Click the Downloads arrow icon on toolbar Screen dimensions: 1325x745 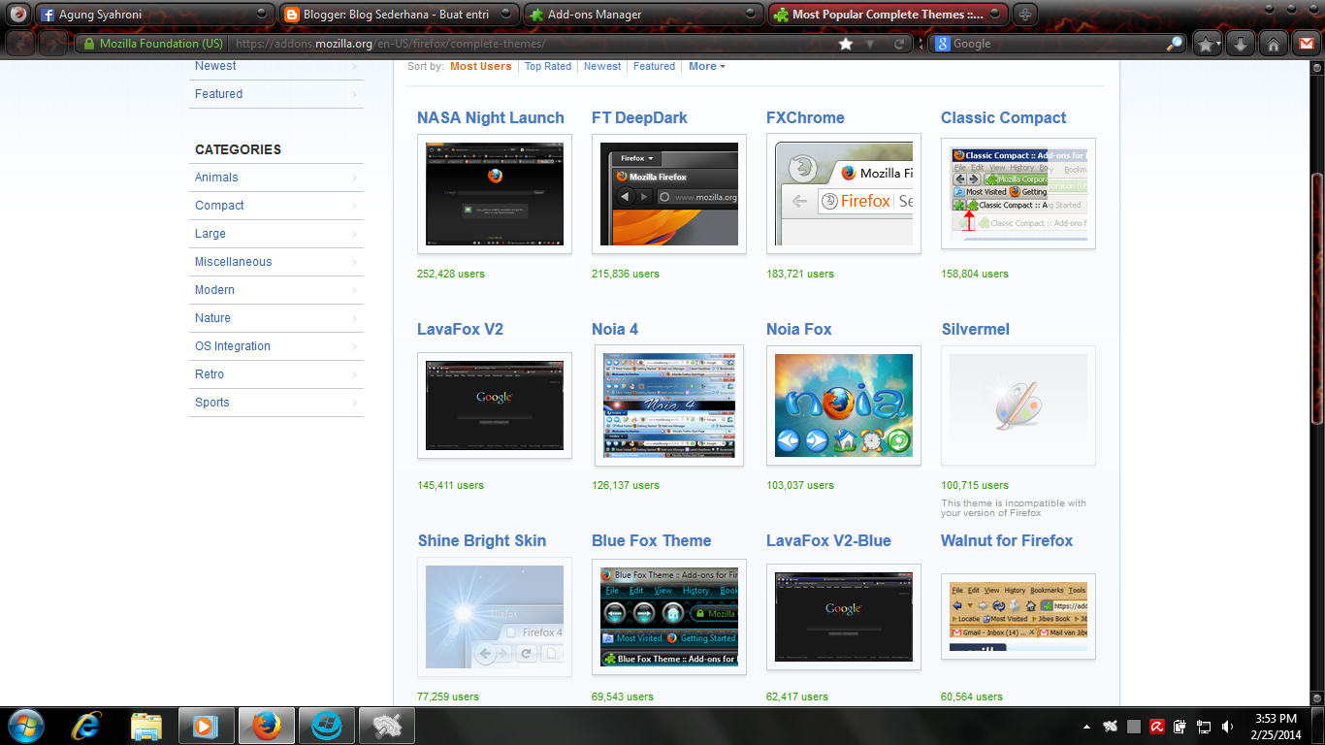[1239, 44]
